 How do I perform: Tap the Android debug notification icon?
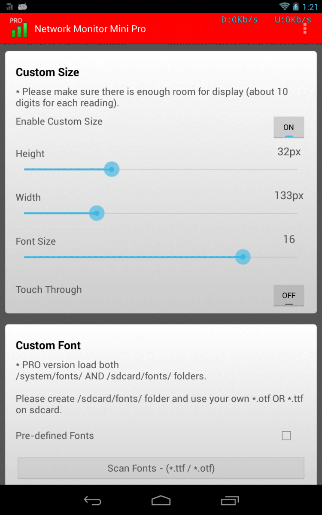22,6
